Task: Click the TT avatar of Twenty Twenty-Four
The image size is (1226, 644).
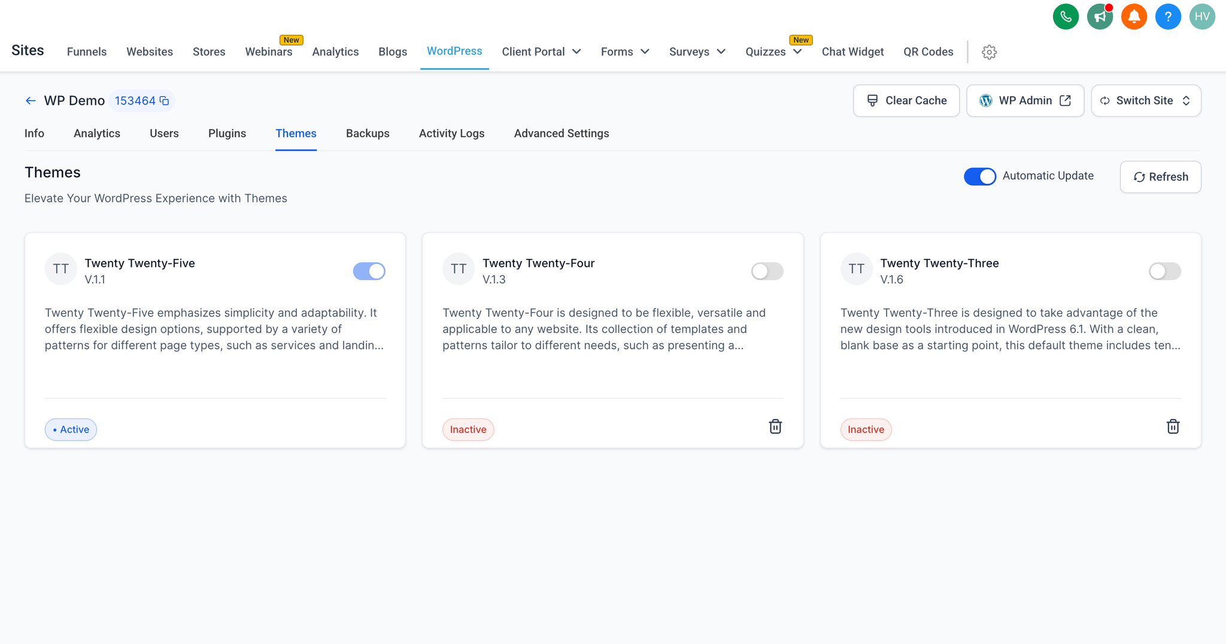Action: [x=459, y=269]
